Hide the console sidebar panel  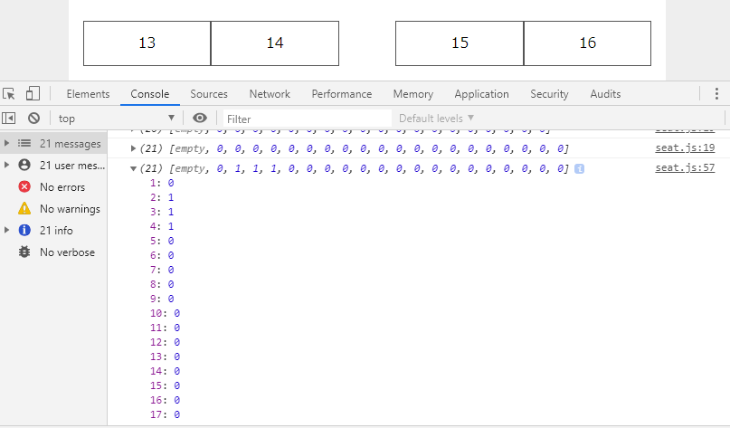[9, 119]
